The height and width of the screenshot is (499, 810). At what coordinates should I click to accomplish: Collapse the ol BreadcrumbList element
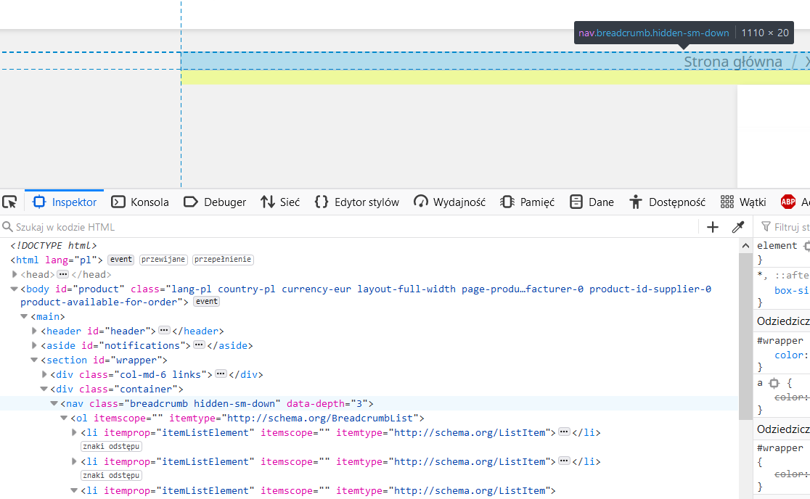click(64, 418)
